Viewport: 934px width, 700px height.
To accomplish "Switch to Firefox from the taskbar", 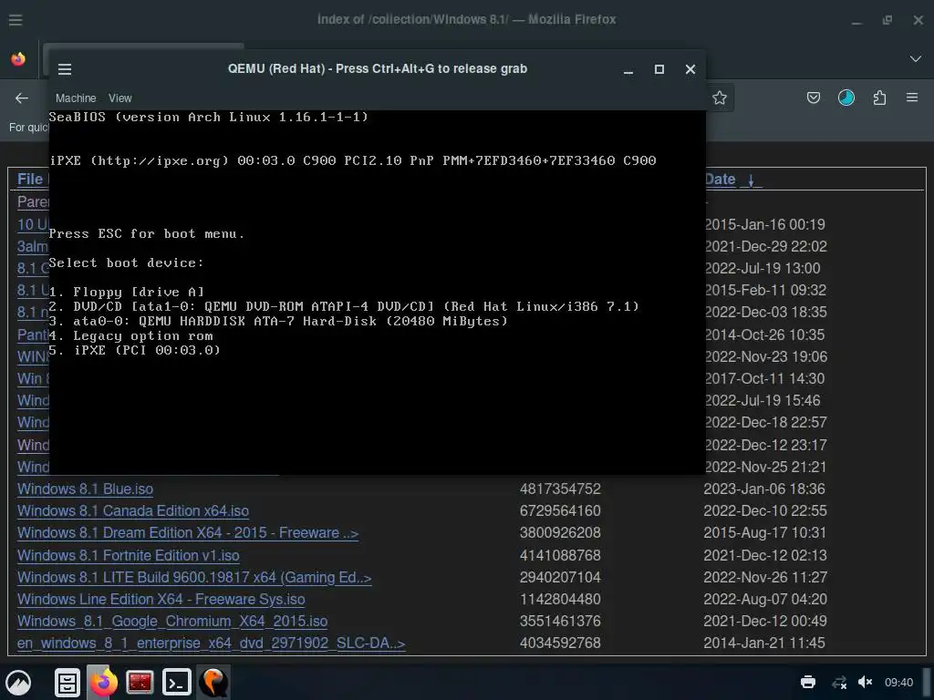I will tap(103, 682).
